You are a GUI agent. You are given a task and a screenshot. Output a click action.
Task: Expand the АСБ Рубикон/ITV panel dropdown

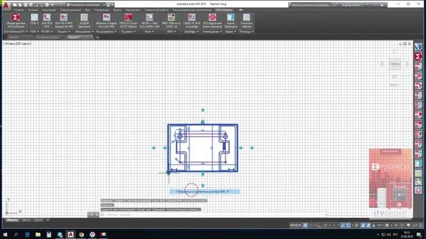tap(16, 32)
